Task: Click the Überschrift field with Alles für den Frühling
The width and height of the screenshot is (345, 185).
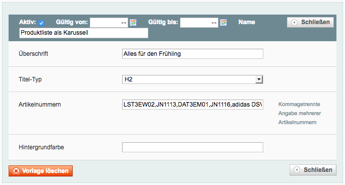Action: point(193,54)
